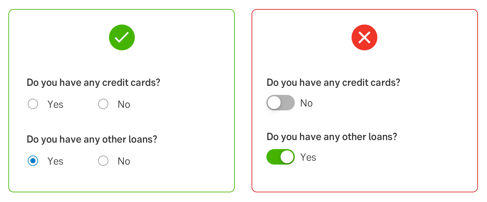This screenshot has width=487, height=202.
Task: Click the white knob of the green toggle
Action: pos(287,157)
